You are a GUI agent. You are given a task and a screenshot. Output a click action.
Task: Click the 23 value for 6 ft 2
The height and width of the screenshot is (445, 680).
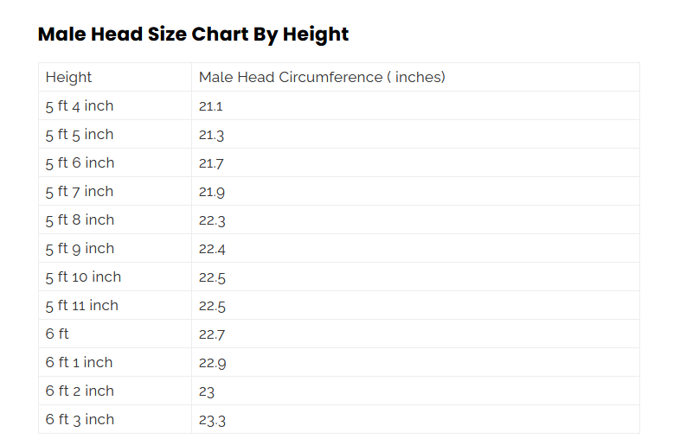207,391
